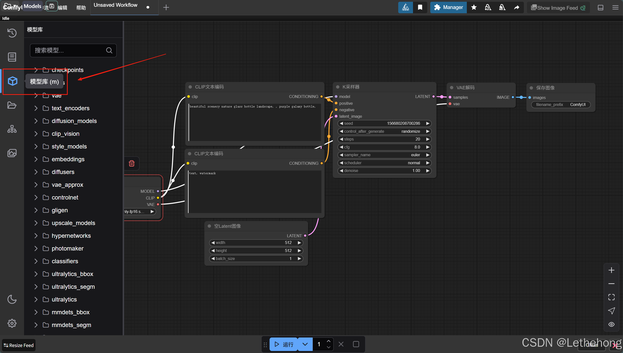Open the Models menu item
623x353 pixels.
[x=33, y=6]
